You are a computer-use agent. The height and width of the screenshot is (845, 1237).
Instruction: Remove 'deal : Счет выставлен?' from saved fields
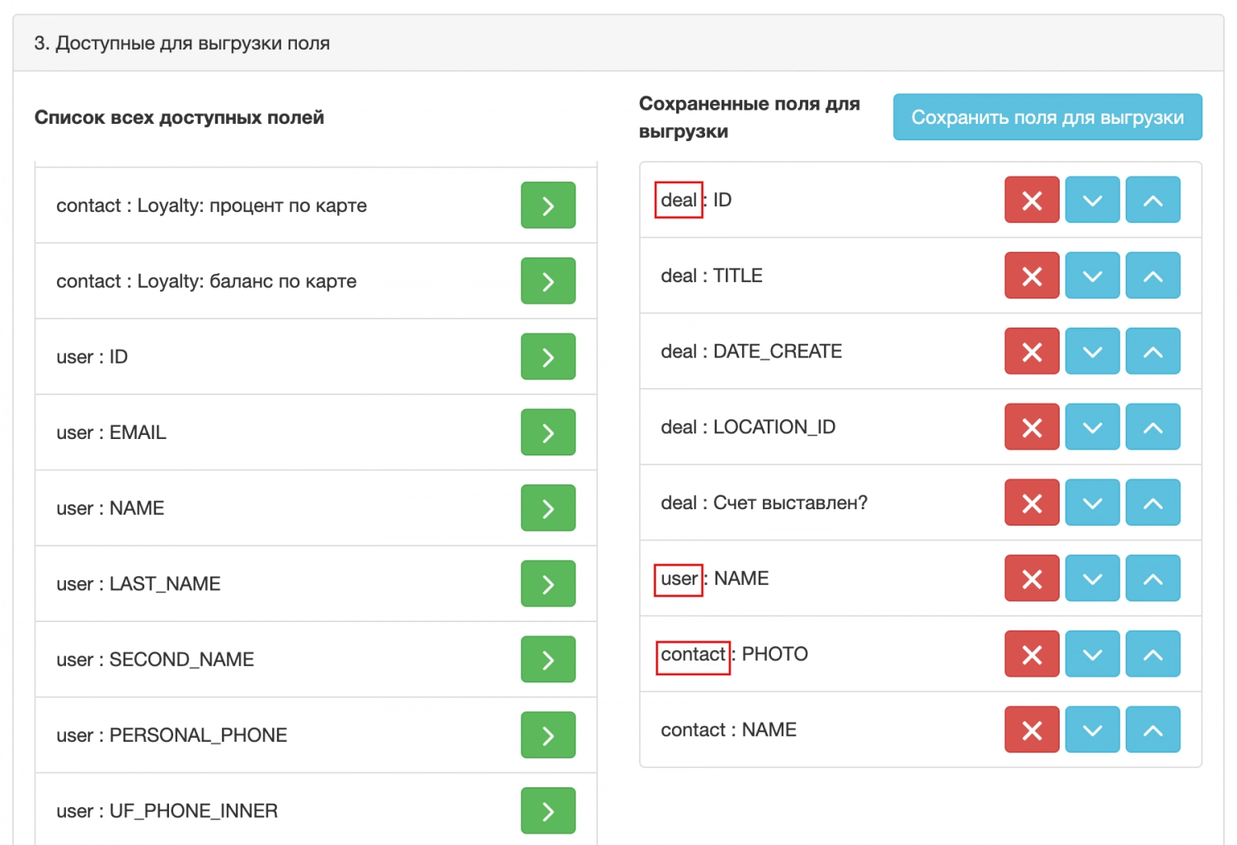pyautogui.click(x=1031, y=503)
